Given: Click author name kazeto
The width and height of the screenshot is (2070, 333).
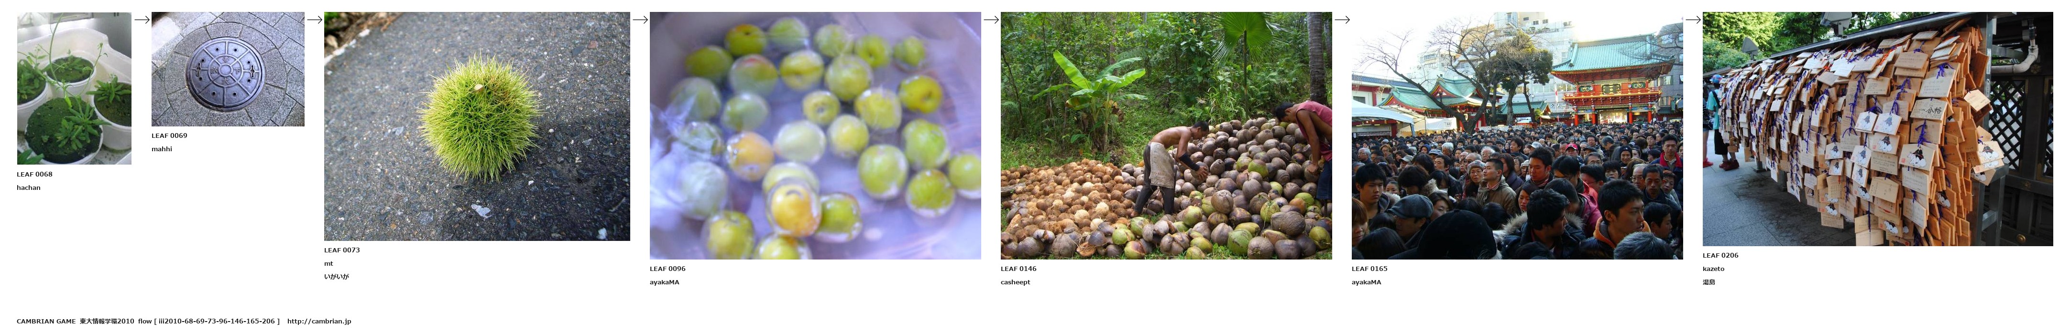Looking at the screenshot, I should (1713, 269).
